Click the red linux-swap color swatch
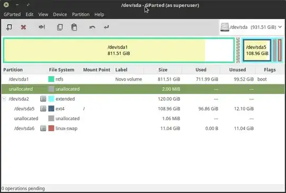Screen dimensions: 286x193 pyautogui.click(x=51, y=128)
